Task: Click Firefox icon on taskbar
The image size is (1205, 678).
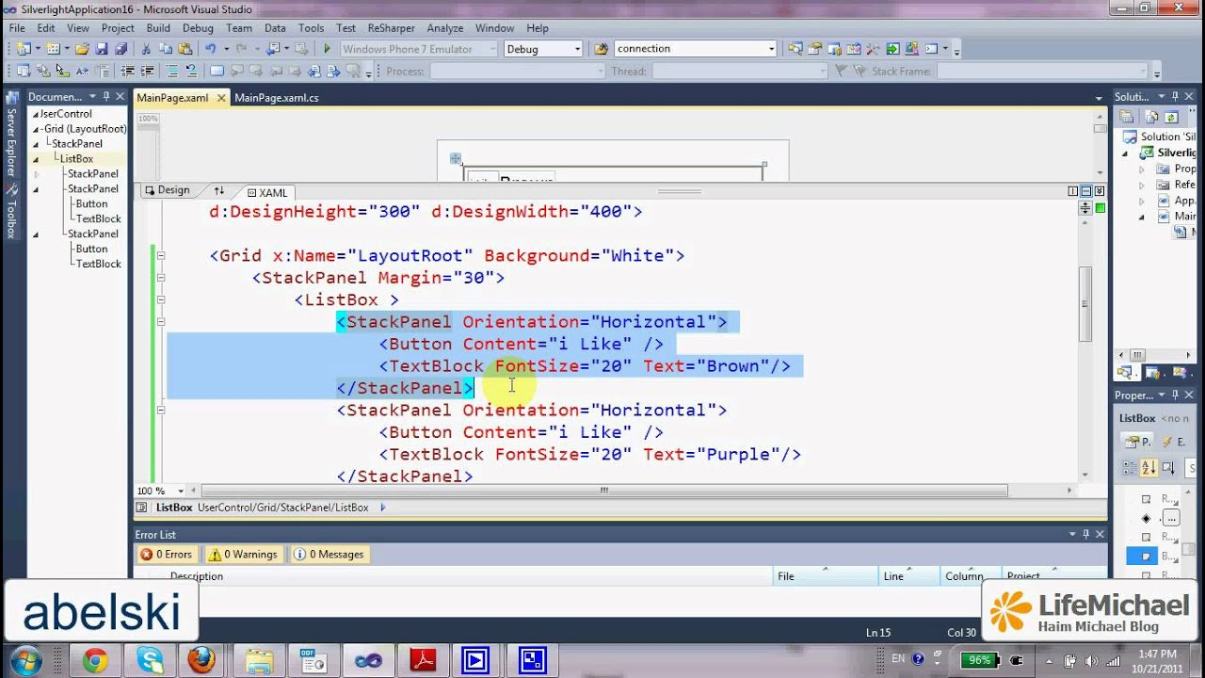Action: click(x=201, y=660)
